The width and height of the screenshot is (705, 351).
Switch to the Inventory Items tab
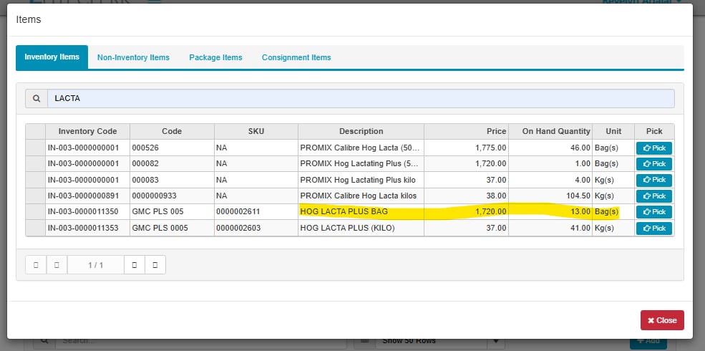(52, 57)
